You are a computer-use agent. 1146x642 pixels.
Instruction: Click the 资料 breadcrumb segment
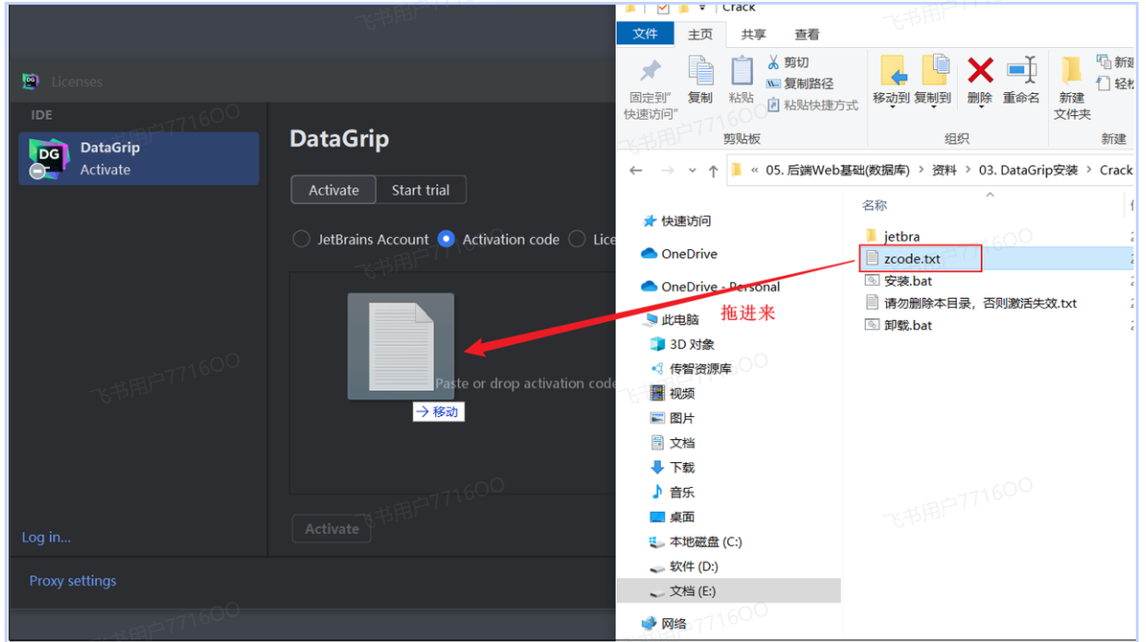[944, 171]
